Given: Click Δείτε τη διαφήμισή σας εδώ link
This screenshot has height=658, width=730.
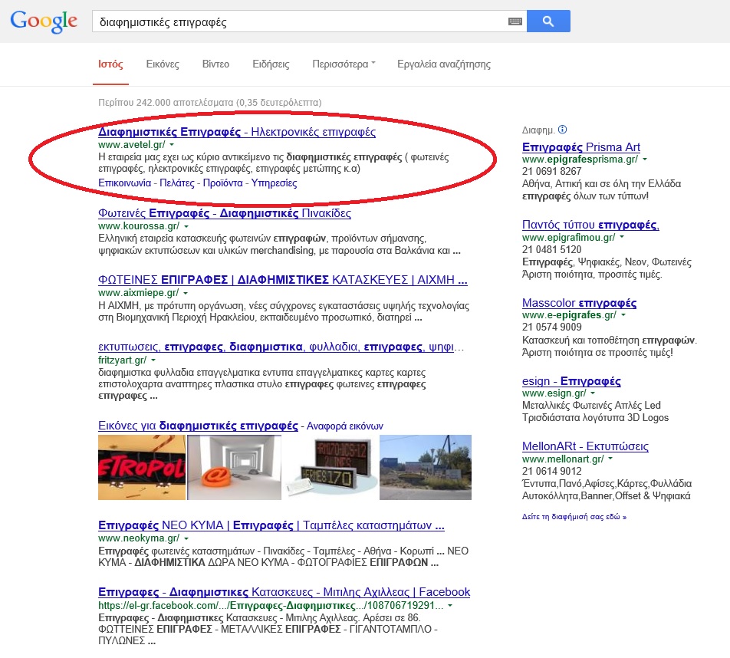Looking at the screenshot, I should pos(574,517).
